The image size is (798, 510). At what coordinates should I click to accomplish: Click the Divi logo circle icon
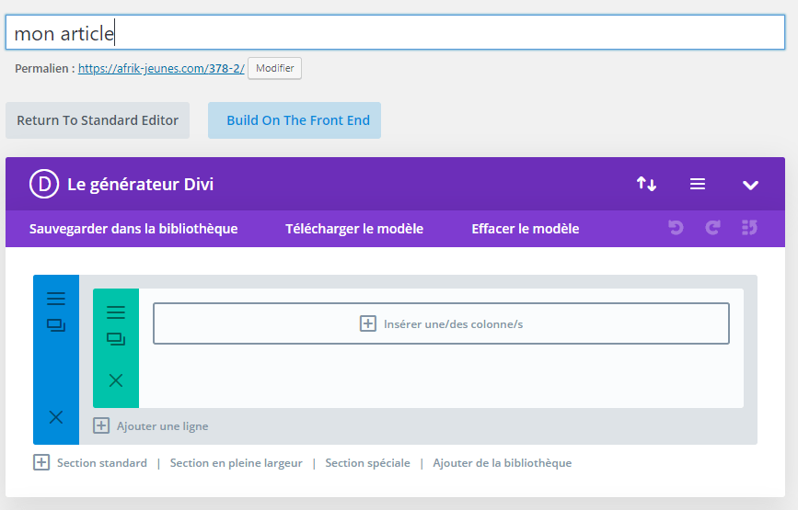click(44, 184)
